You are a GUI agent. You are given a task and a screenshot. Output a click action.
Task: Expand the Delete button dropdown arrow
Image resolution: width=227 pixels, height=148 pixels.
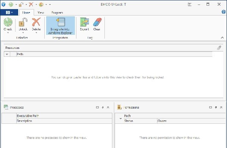pyautogui.click(x=36, y=33)
